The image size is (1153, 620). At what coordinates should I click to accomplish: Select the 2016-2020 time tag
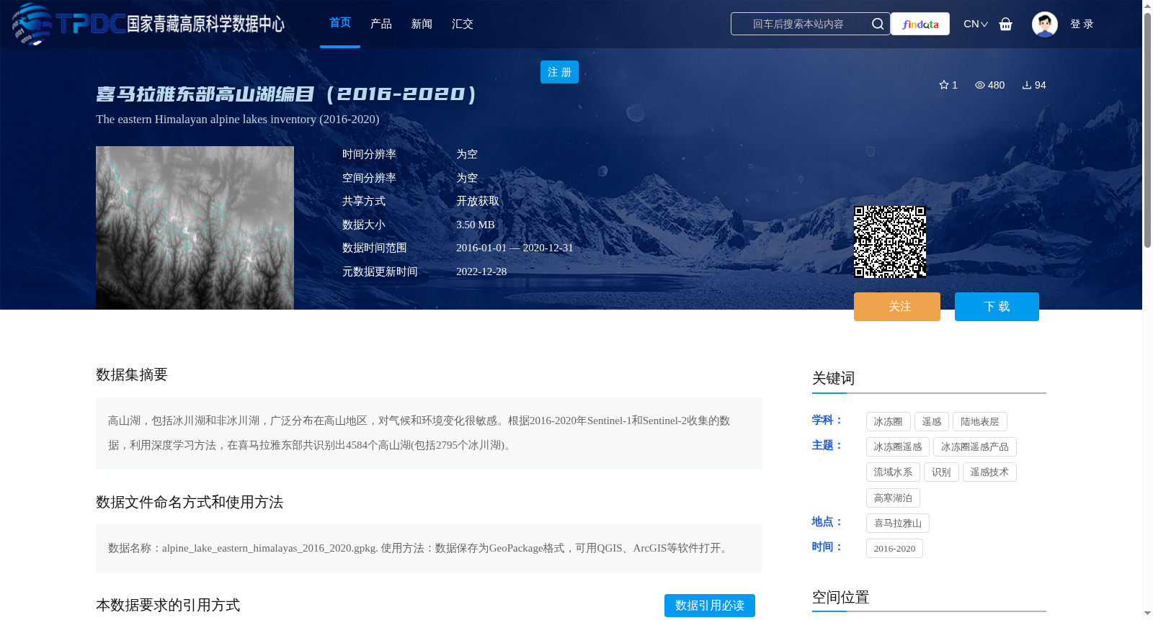click(894, 548)
